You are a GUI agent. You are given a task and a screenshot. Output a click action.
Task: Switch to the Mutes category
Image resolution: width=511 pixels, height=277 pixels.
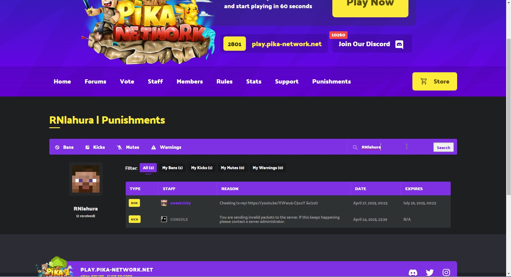(128, 147)
